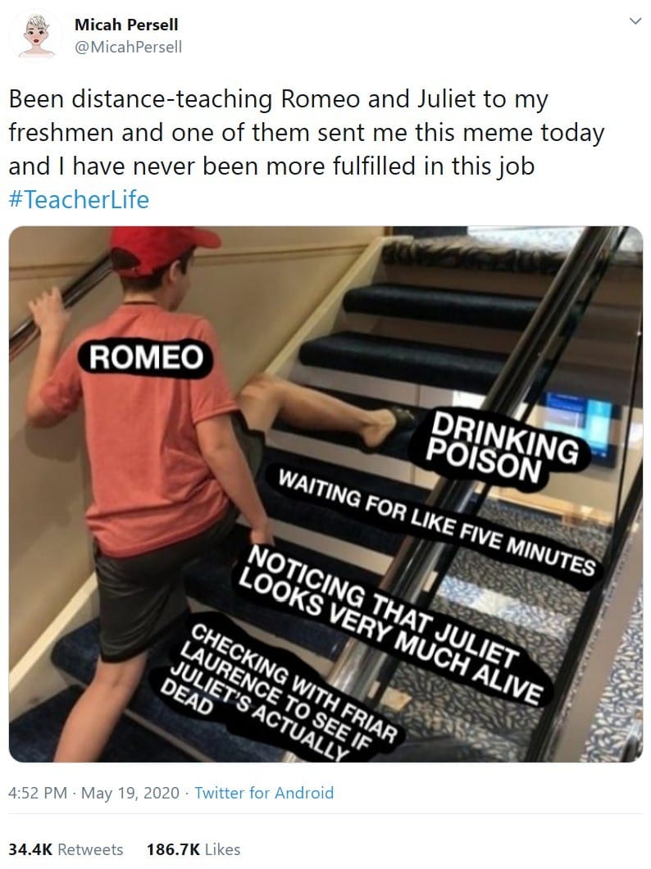The height and width of the screenshot is (869, 651).
Task: Open the Micah Persell display name
Action: coord(126,25)
